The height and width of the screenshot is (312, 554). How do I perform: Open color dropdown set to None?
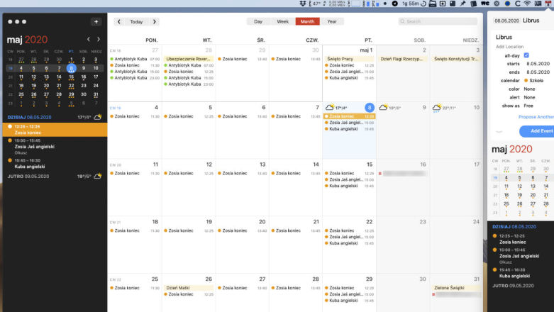(x=529, y=89)
